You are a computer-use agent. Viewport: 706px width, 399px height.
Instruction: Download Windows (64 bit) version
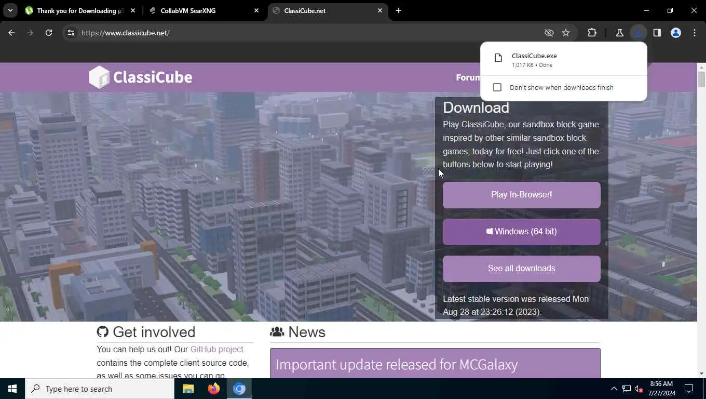tap(522, 232)
